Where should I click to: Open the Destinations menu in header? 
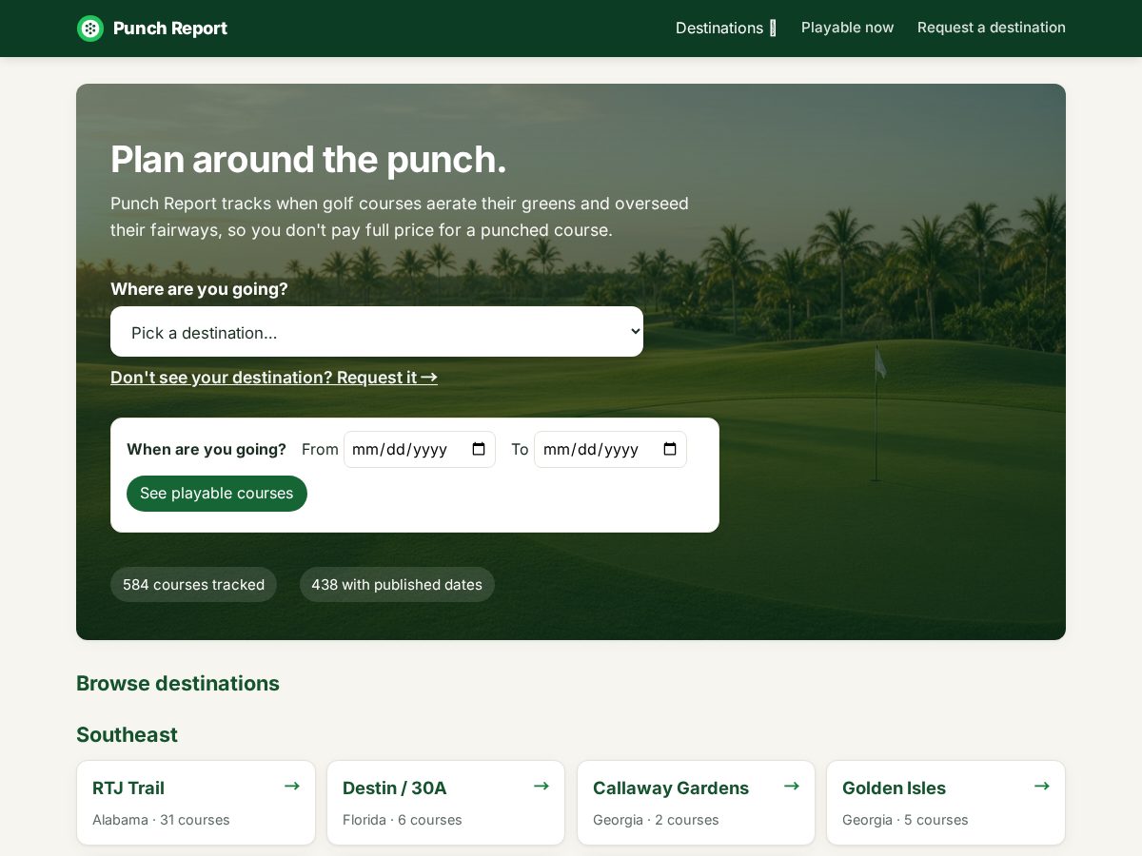tap(726, 28)
